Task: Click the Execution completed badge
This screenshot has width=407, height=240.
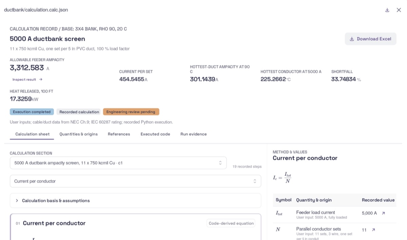Action: click(x=32, y=112)
